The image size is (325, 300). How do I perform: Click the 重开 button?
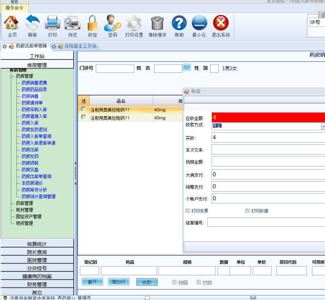92,282
